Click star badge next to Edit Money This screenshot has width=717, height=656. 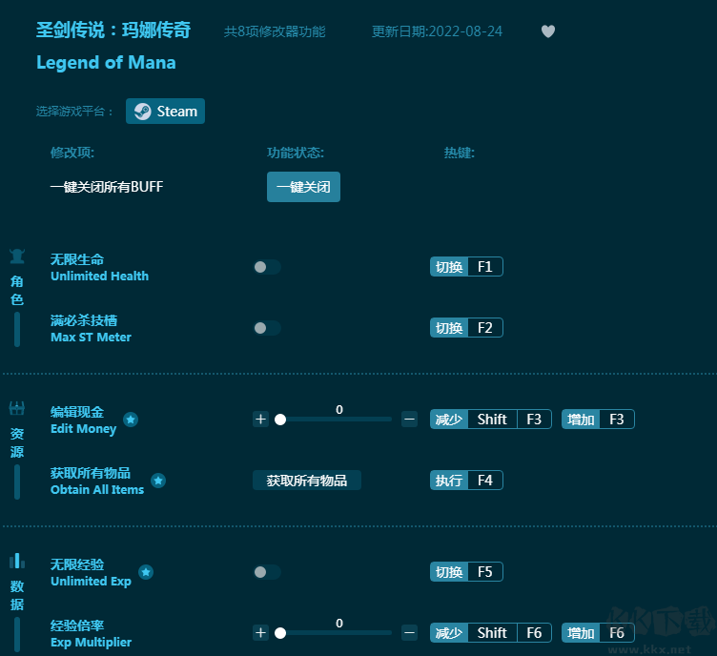pyautogui.click(x=131, y=420)
